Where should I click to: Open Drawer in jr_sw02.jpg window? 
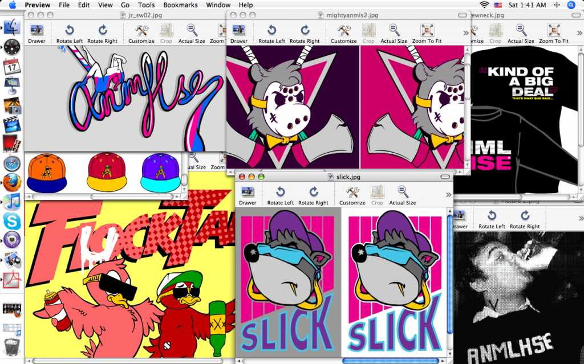36,34
